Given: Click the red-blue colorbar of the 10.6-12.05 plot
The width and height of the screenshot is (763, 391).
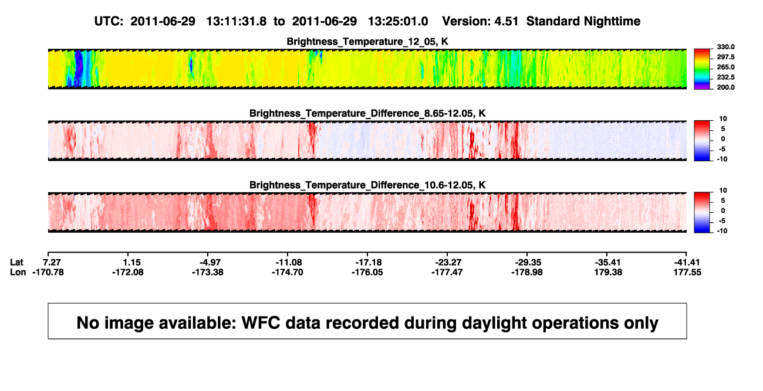Looking at the screenshot, I should (x=703, y=212).
